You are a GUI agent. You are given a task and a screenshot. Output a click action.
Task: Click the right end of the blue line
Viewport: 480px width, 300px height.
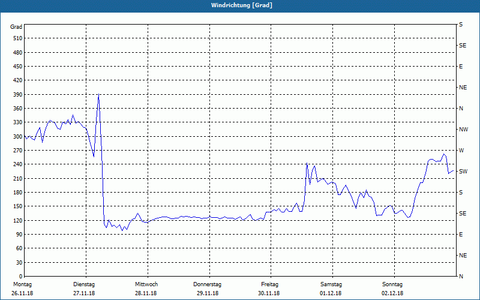pyautogui.click(x=454, y=171)
